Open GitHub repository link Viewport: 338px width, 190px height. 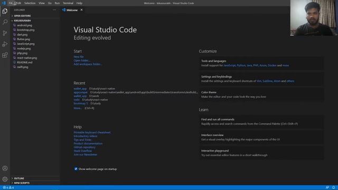pos(84,147)
